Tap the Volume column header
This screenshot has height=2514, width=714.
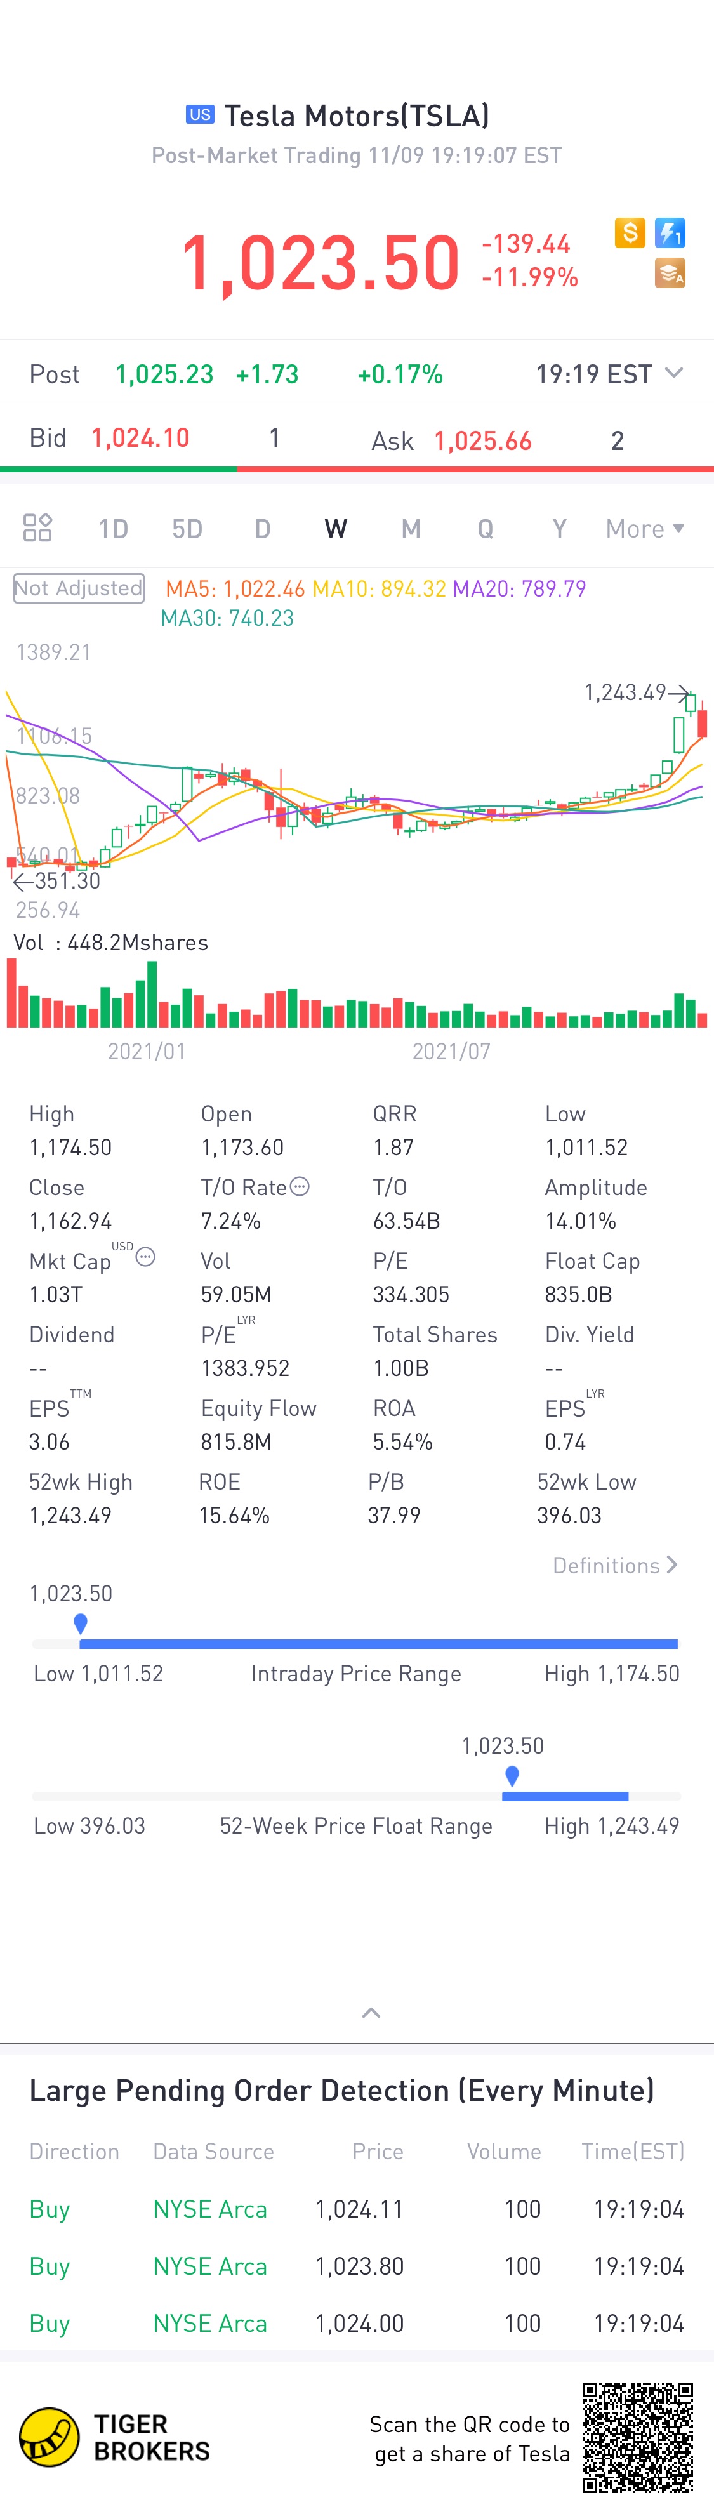coord(503,2151)
